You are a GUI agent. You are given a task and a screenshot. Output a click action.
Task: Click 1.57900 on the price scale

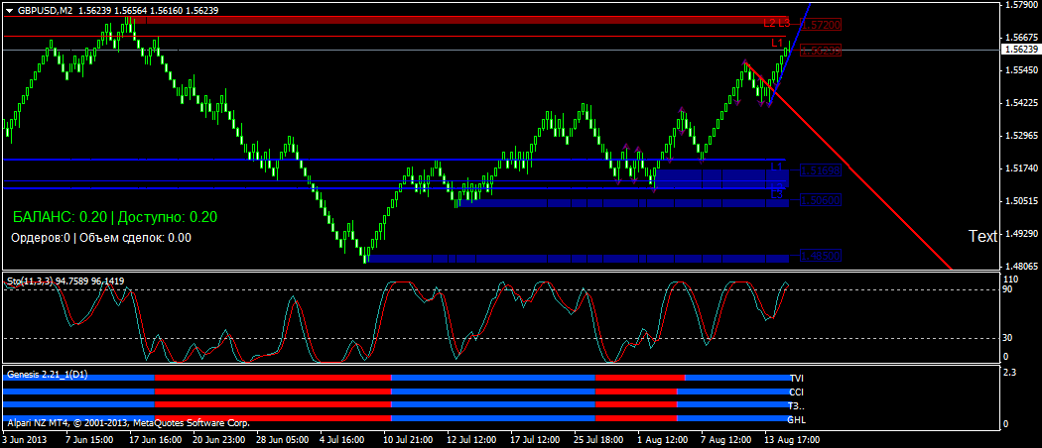click(1022, 5)
